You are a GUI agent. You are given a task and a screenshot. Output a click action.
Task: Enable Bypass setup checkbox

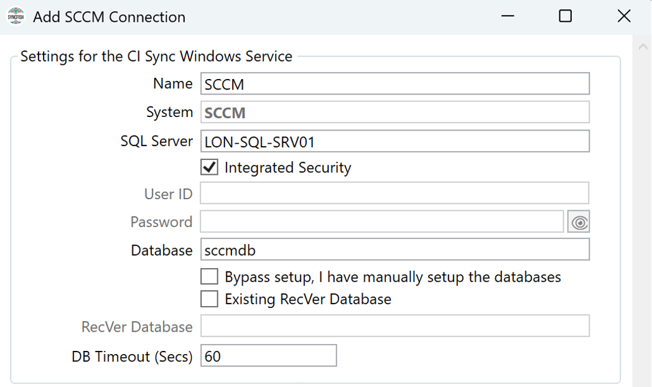(209, 276)
